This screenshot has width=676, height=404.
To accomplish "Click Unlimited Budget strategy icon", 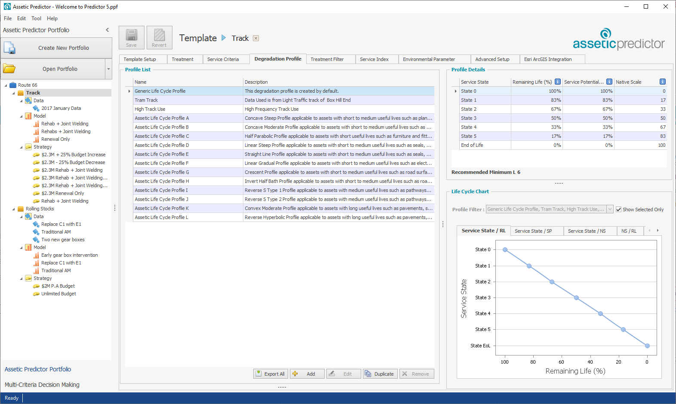I will [x=37, y=294].
